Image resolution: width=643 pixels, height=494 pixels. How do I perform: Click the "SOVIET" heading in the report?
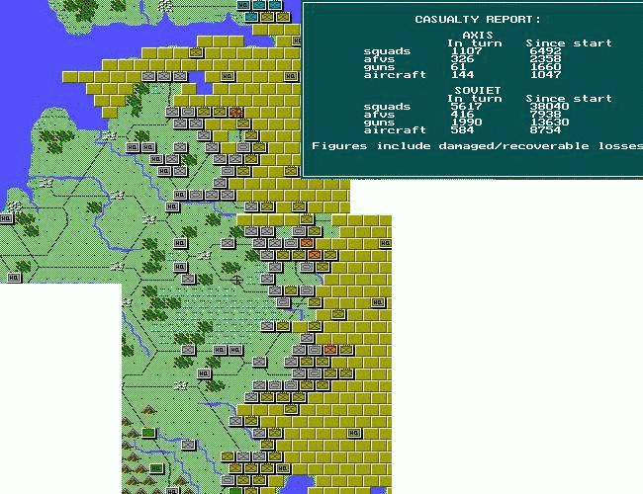[478, 90]
